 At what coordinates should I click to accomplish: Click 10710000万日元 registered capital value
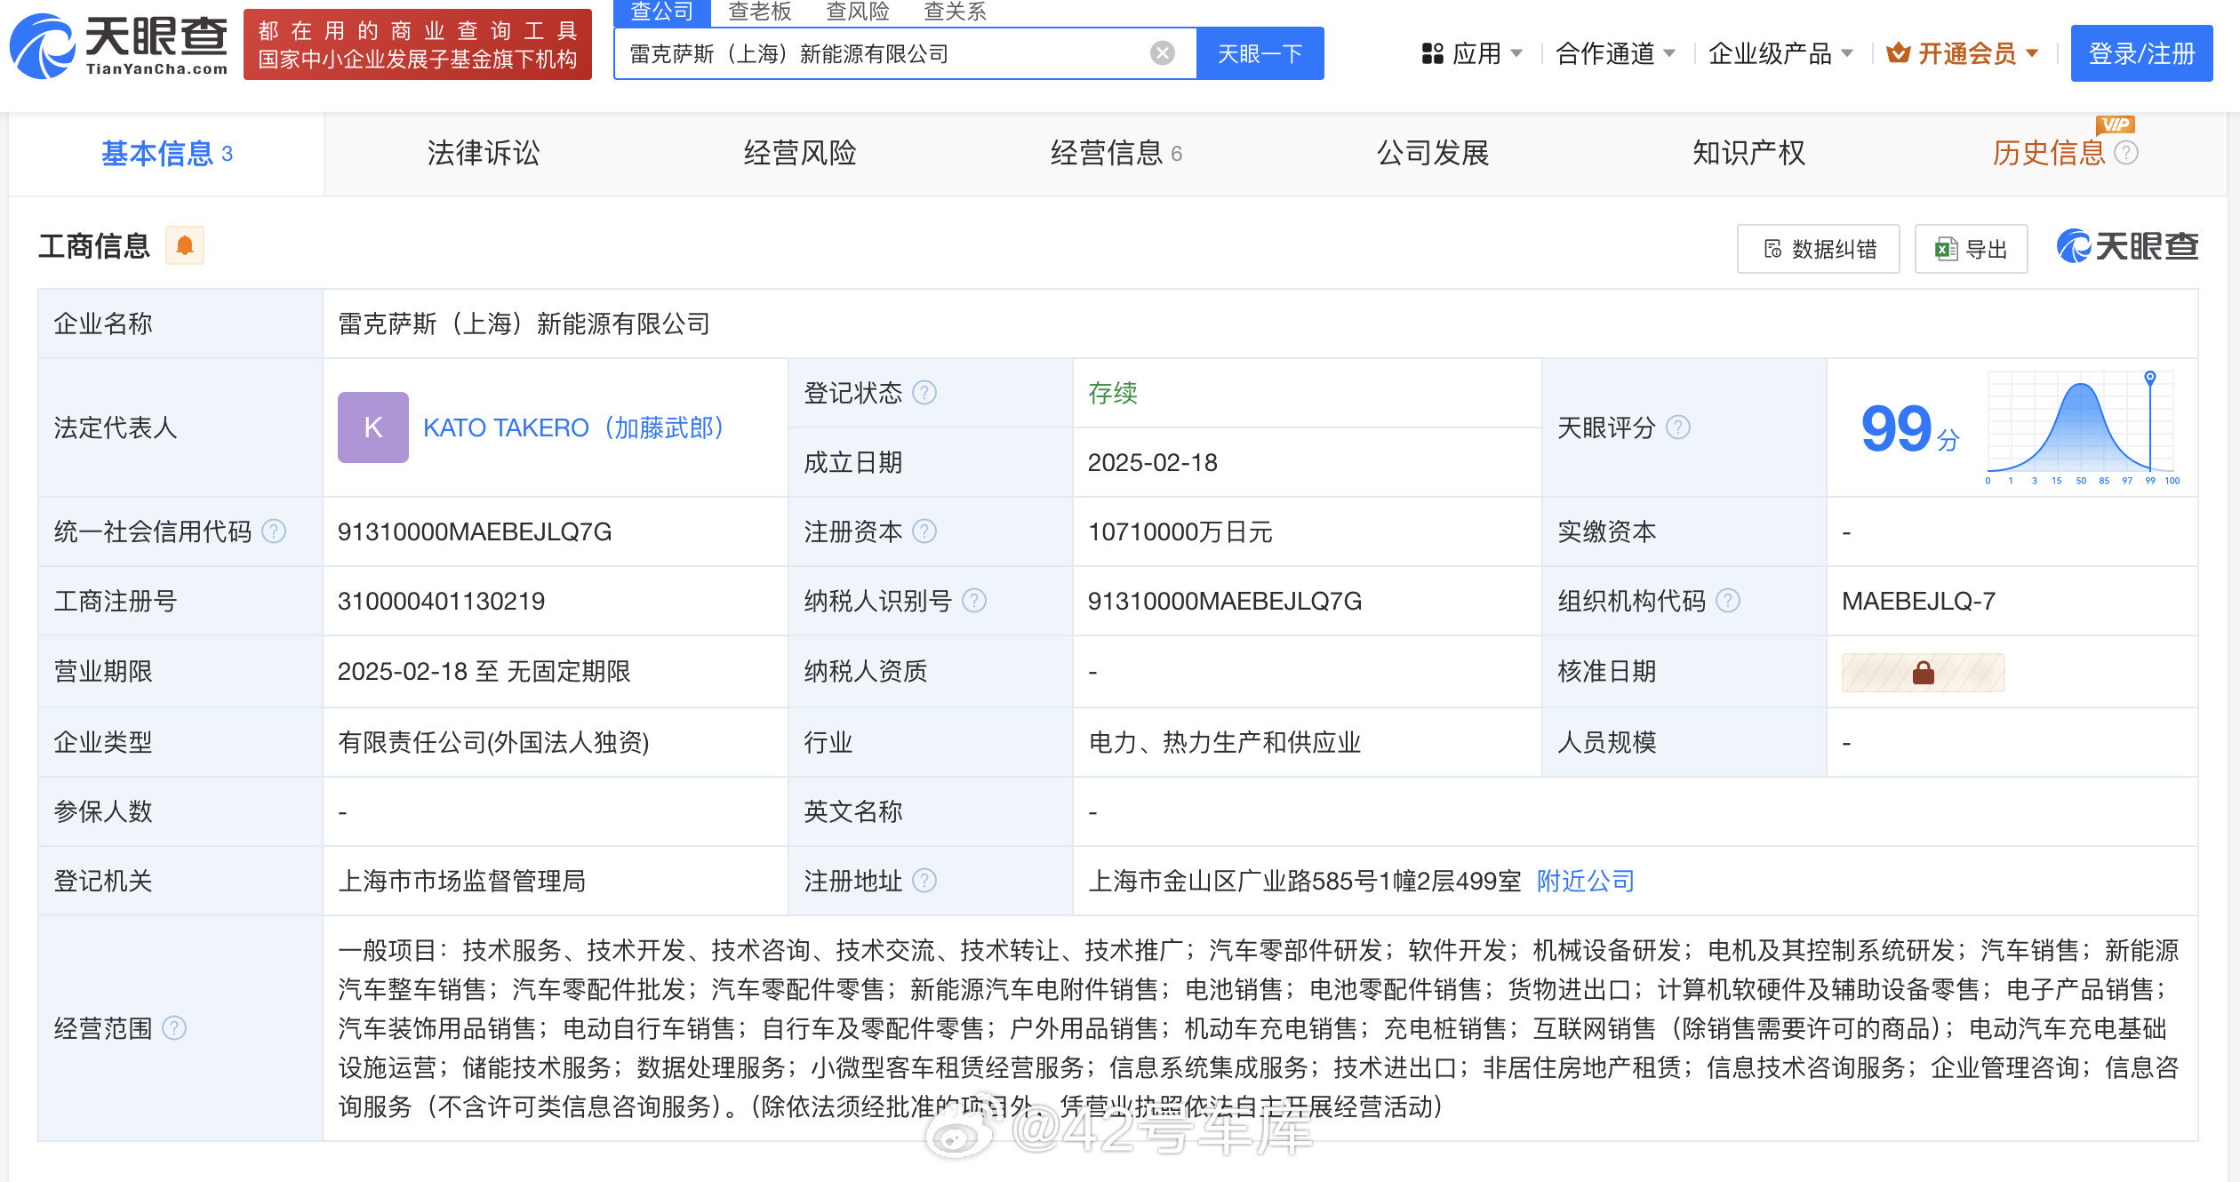click(x=1180, y=531)
